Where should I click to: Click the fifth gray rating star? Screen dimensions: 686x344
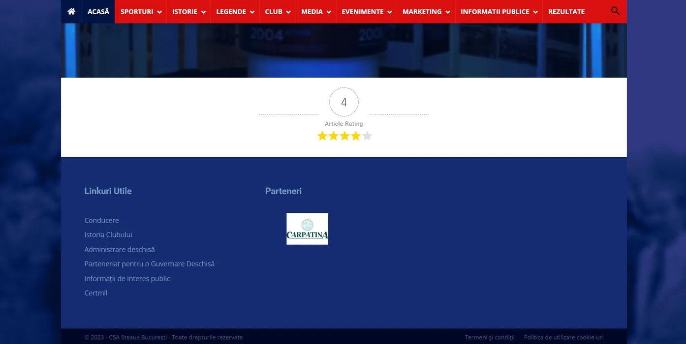click(367, 136)
